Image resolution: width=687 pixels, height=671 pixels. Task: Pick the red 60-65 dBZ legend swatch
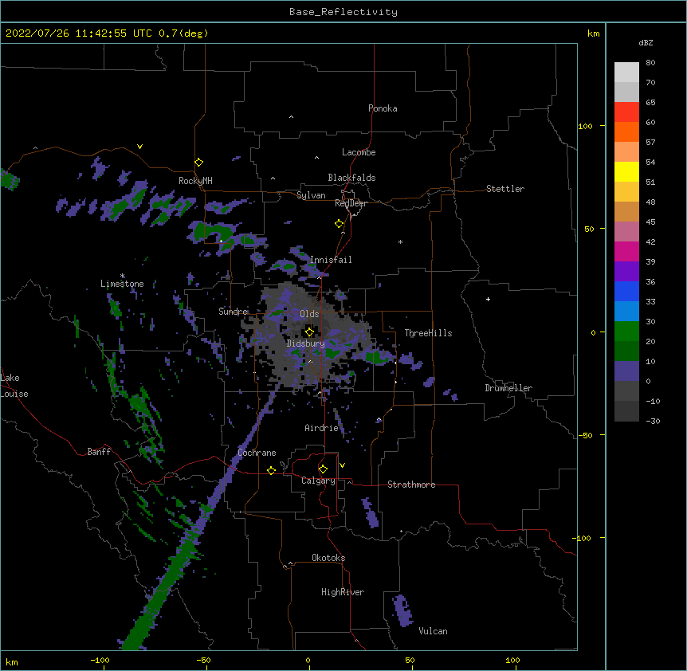[x=626, y=112]
